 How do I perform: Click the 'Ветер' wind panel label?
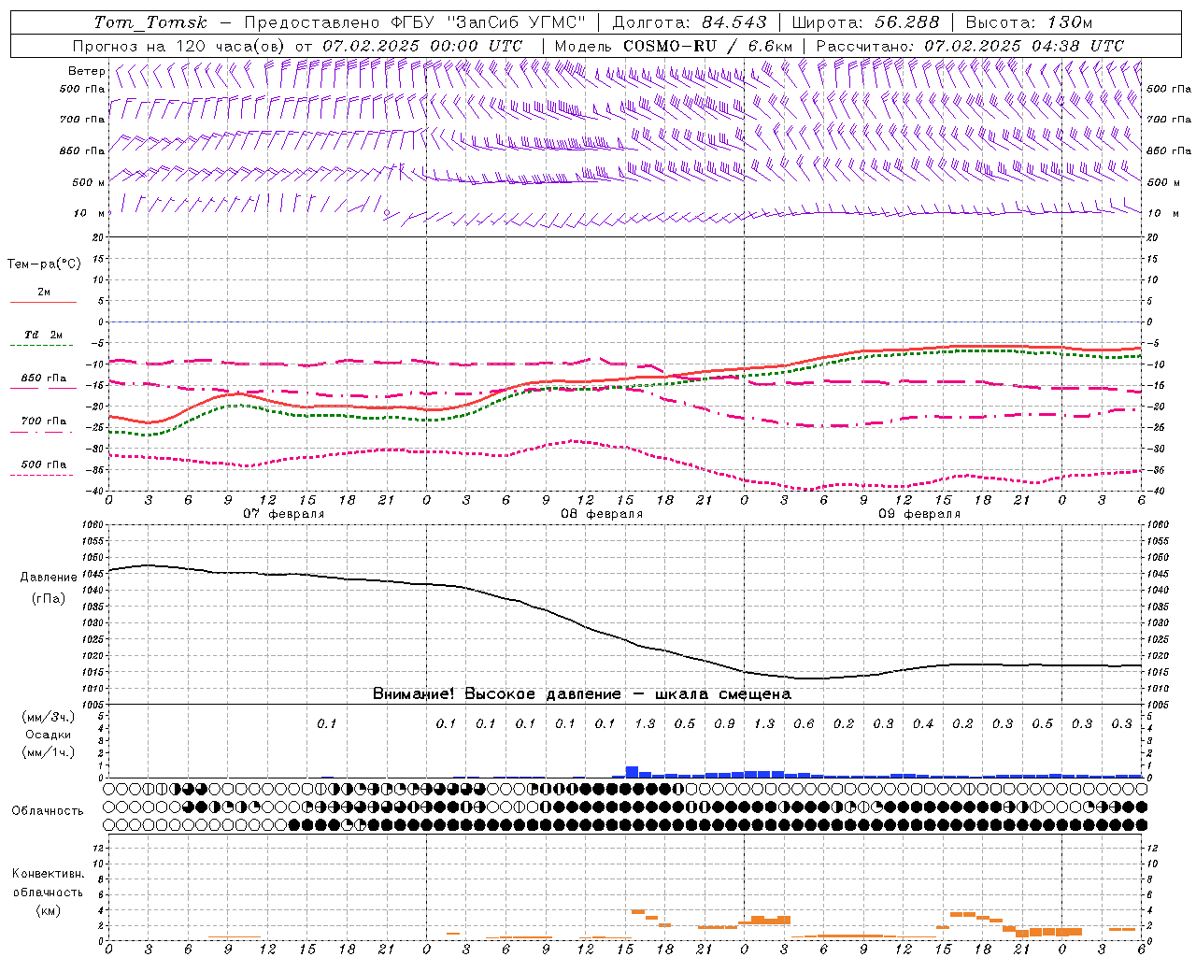click(x=87, y=71)
